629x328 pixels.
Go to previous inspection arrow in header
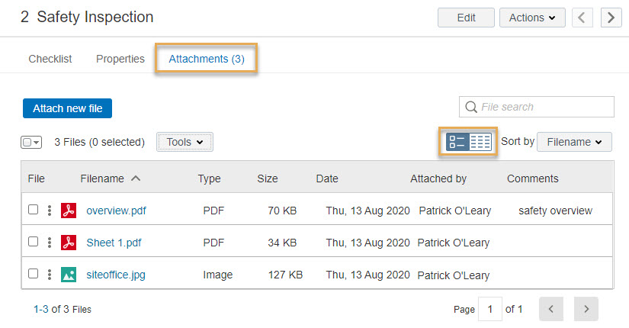pyautogui.click(x=582, y=18)
